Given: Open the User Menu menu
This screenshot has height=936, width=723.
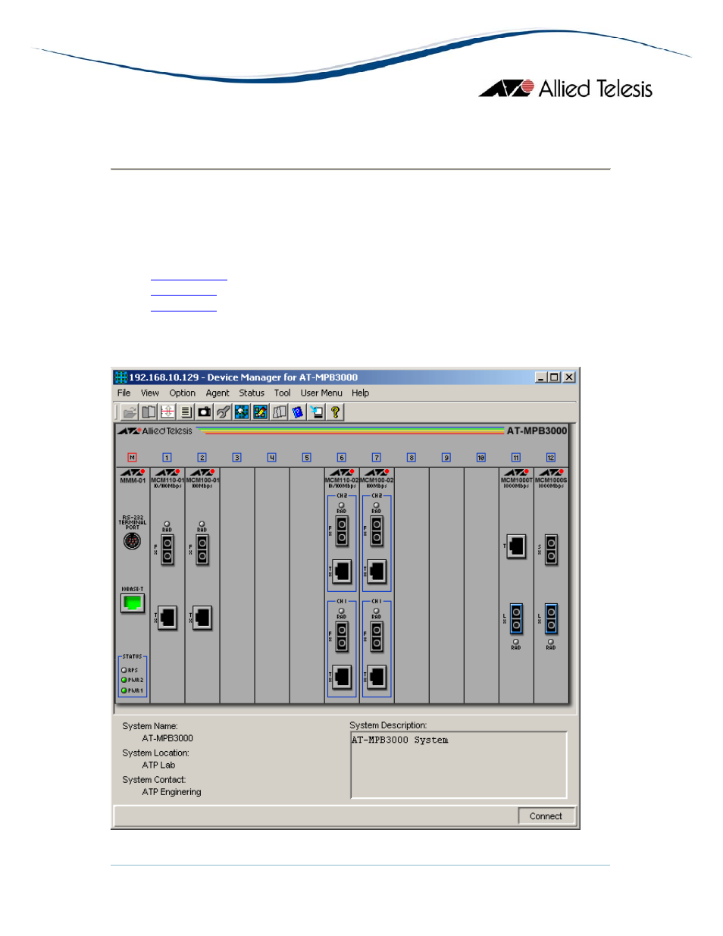Looking at the screenshot, I should (x=321, y=393).
